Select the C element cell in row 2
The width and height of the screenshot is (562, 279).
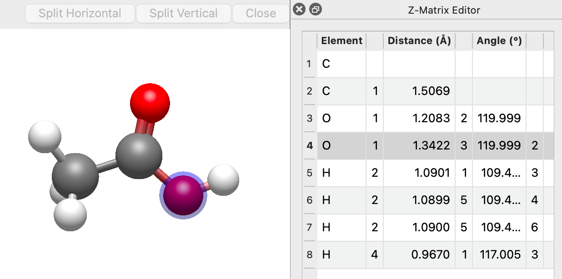point(341,91)
